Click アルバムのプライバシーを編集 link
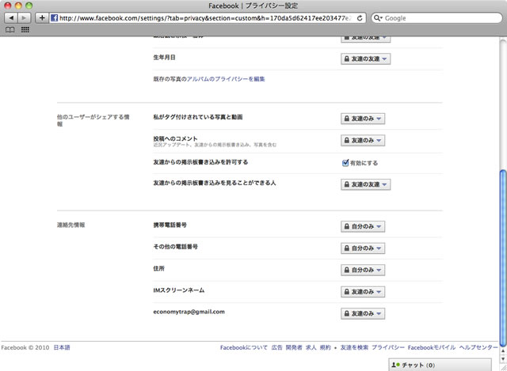 226,79
